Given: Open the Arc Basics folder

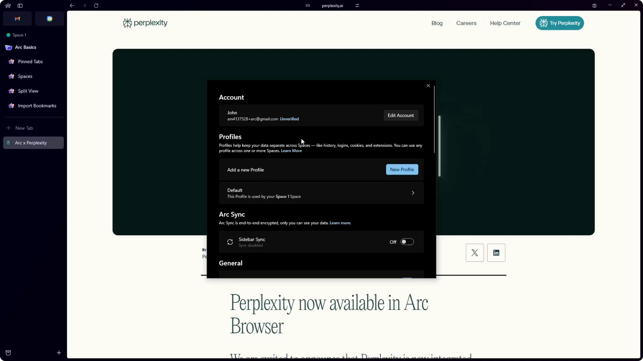Looking at the screenshot, I should click(x=26, y=47).
